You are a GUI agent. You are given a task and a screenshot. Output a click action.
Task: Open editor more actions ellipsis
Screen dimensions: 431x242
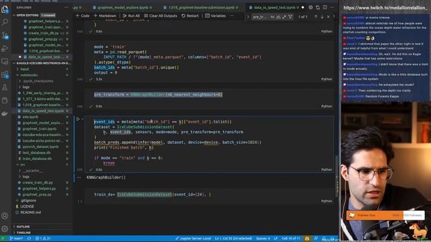click(x=332, y=7)
